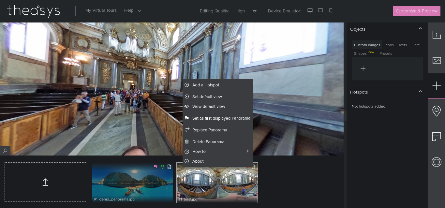This screenshot has width=445, height=208.
Task: Switch to the Icons tab
Action: pyautogui.click(x=389, y=45)
